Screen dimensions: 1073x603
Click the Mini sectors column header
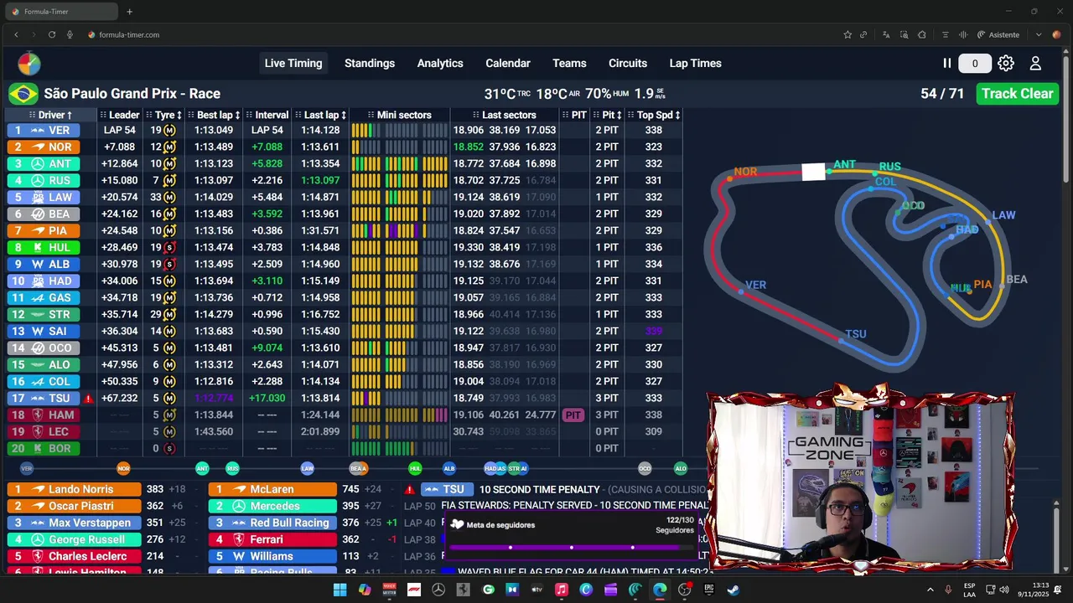point(399,115)
